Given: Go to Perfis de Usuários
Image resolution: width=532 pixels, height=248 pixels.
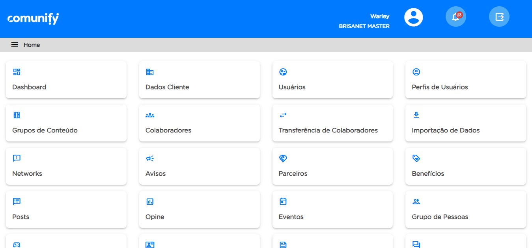Looking at the screenshot, I should (465, 80).
